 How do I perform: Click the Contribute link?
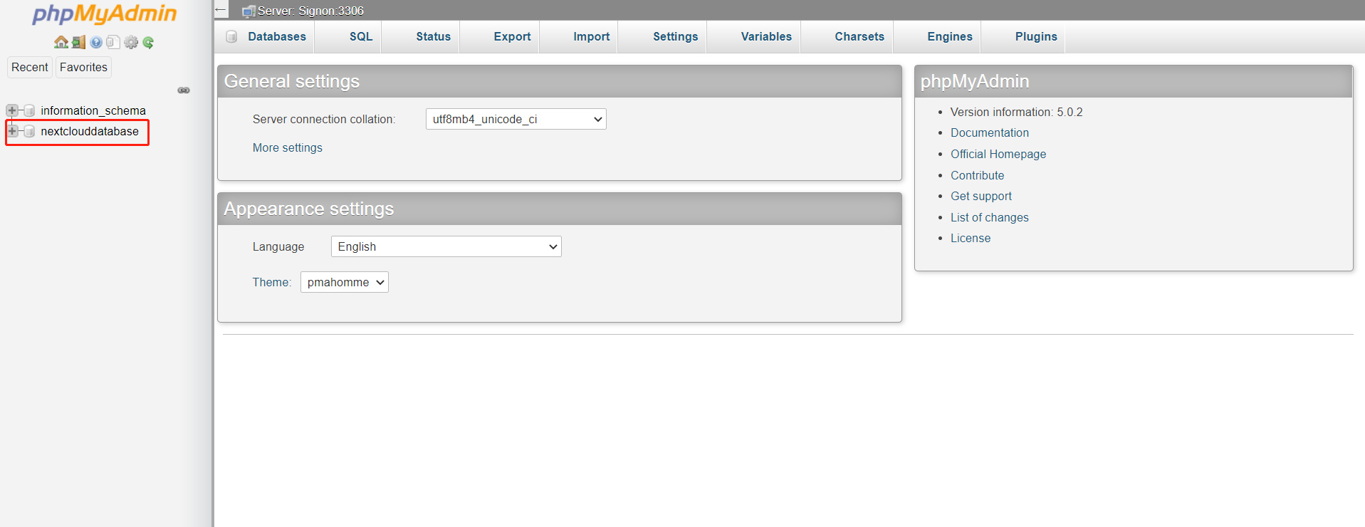(977, 175)
